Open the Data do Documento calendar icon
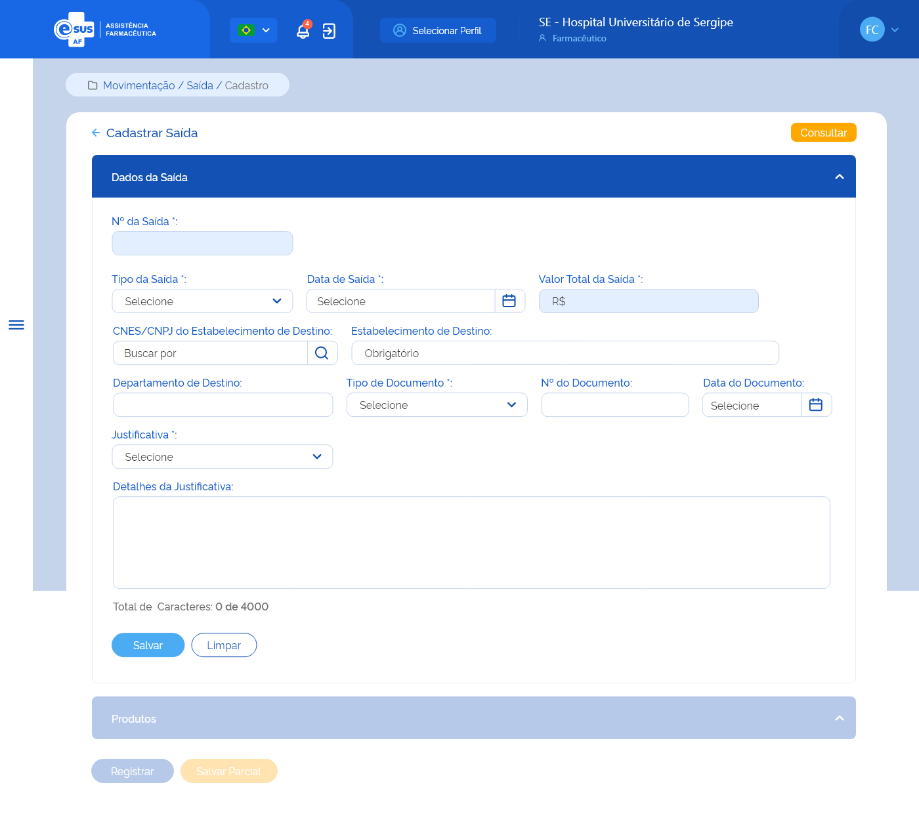 pyautogui.click(x=816, y=405)
